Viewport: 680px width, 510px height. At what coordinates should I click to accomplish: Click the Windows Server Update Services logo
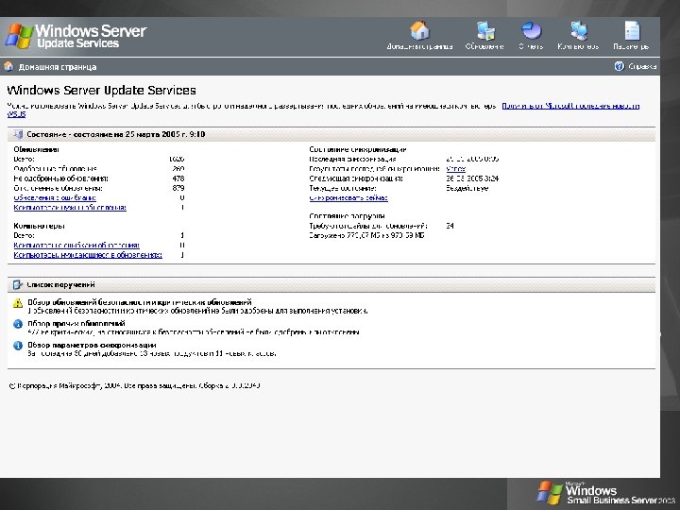click(76, 36)
